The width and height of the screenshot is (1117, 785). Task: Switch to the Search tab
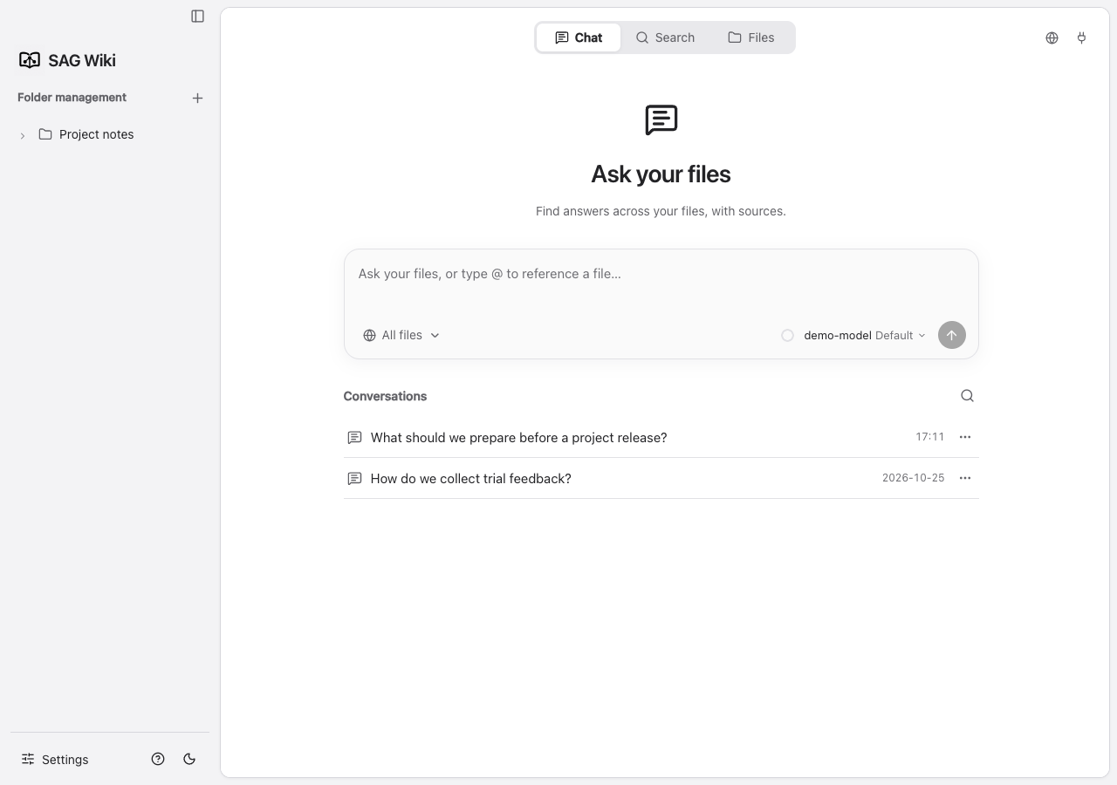[665, 38]
